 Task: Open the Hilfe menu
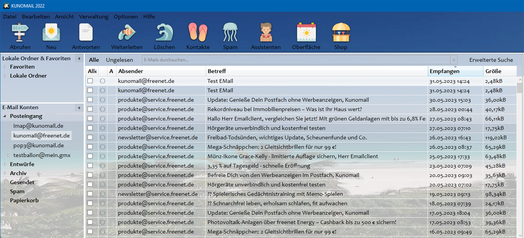(x=149, y=17)
